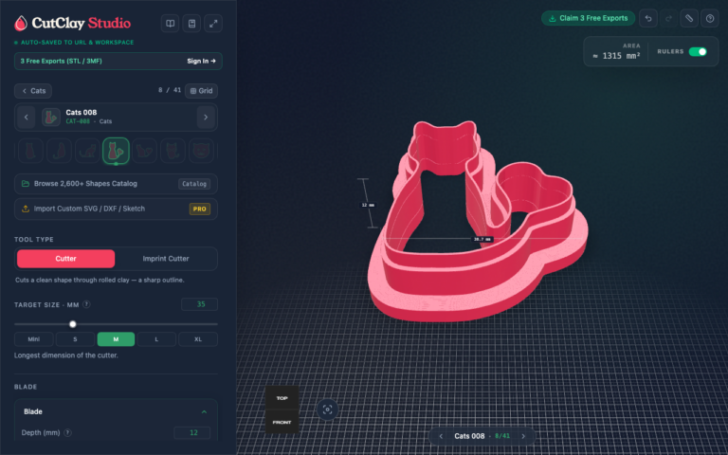Click the CutClay Studio logo droplet

(x=21, y=23)
